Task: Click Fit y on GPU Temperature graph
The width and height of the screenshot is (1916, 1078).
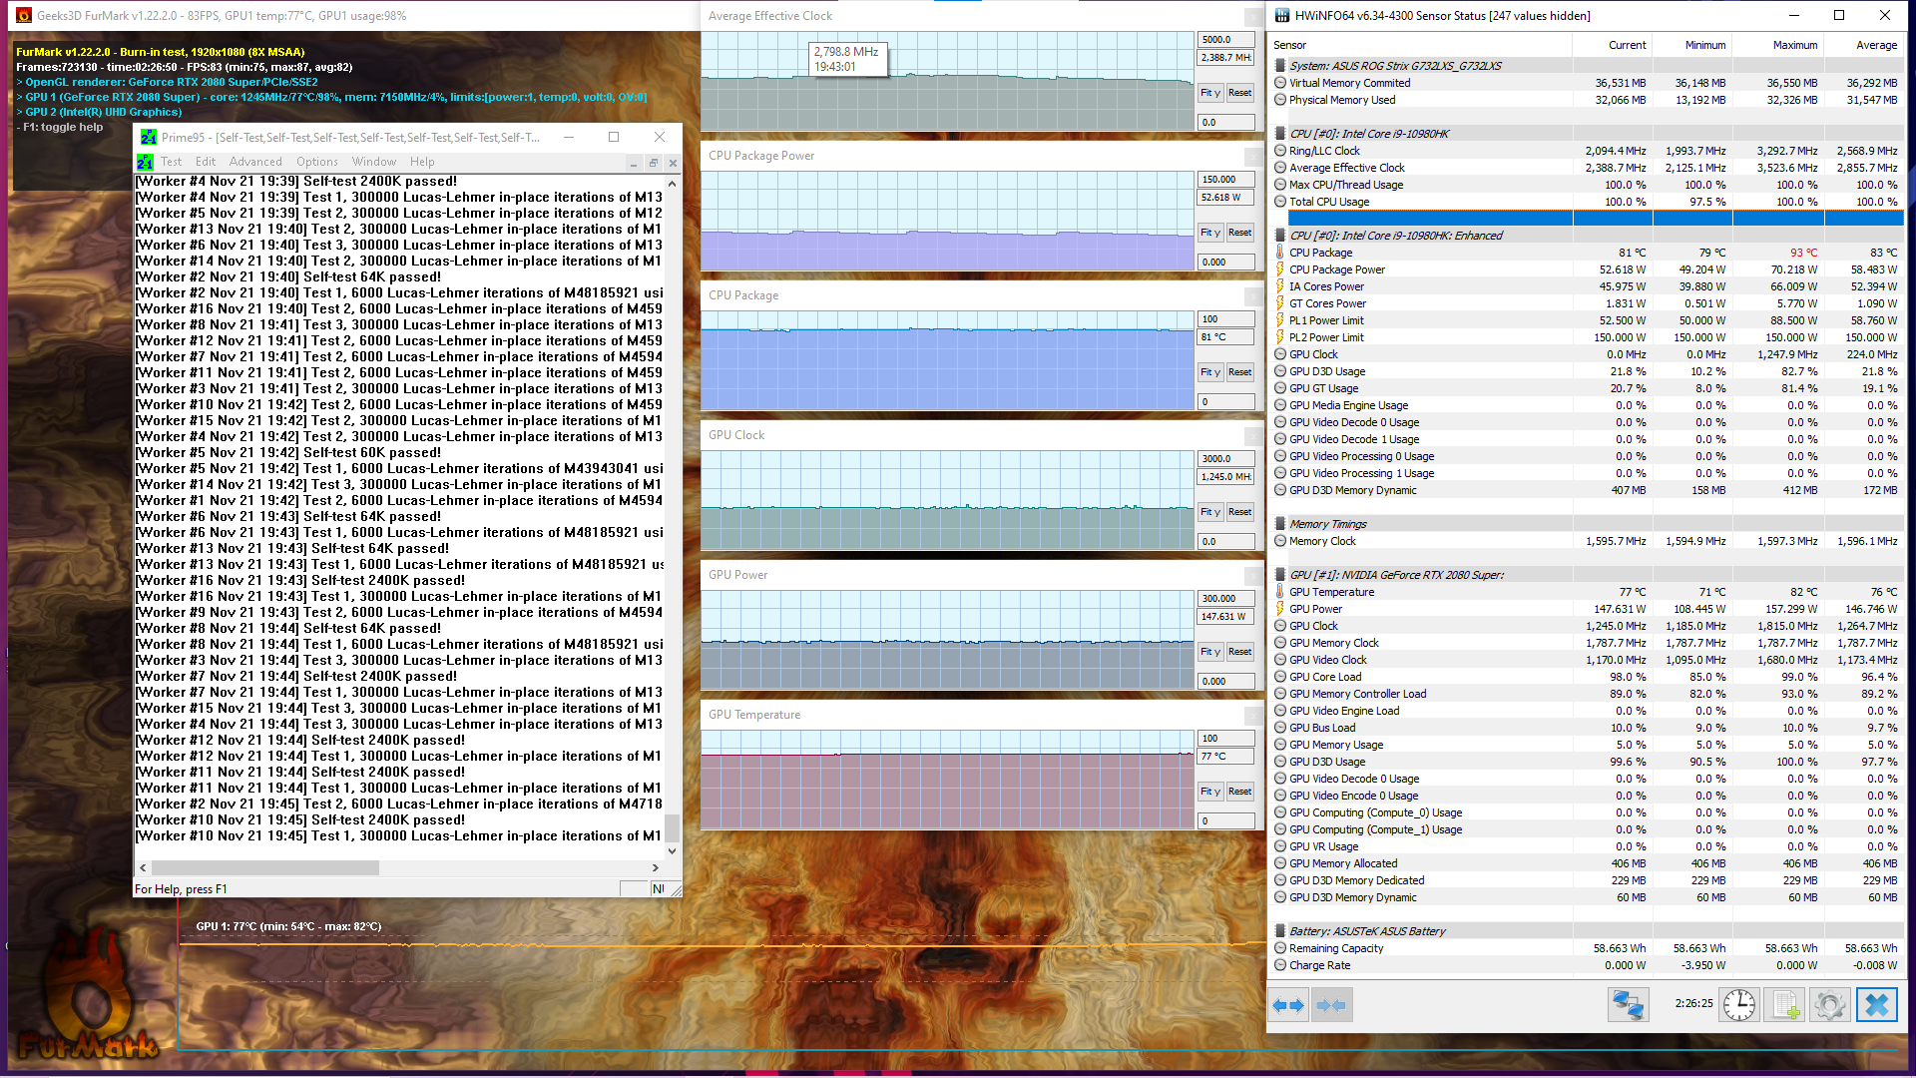Action: (1209, 792)
